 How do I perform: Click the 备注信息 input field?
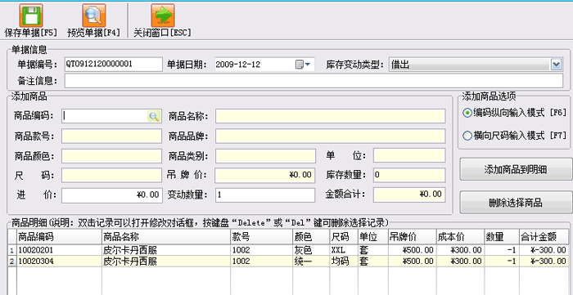[314, 81]
